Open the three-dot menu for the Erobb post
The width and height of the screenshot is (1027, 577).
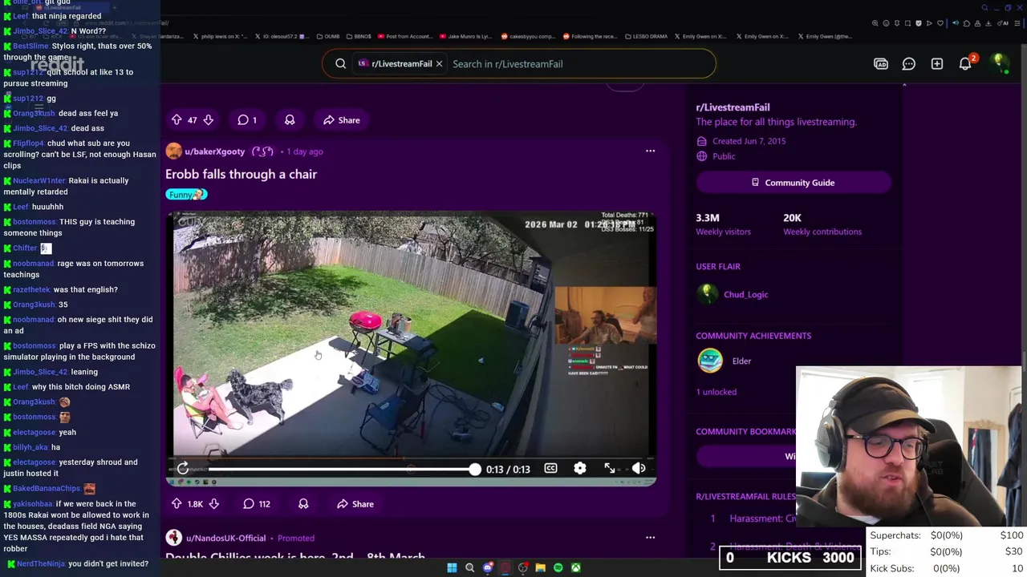(651, 151)
